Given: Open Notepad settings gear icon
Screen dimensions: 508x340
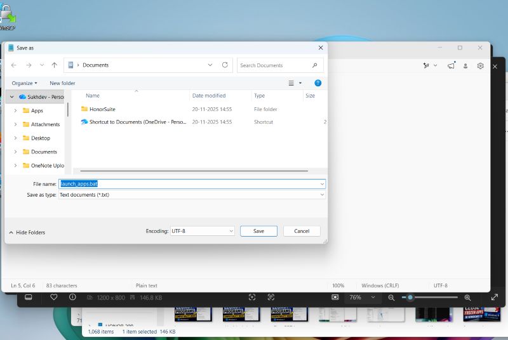Looking at the screenshot, I should coord(480,66).
